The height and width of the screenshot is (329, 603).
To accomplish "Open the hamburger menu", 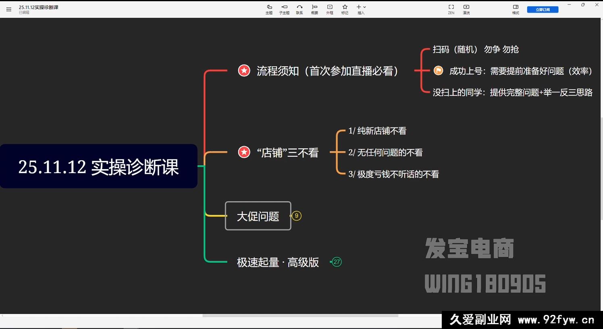I will [x=8, y=9].
